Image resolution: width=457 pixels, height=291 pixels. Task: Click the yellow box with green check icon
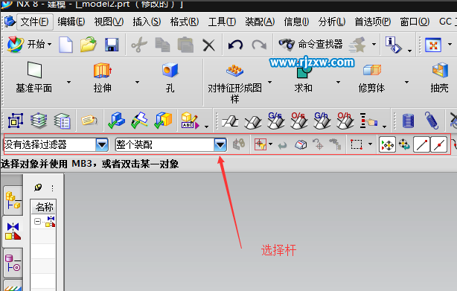(163, 121)
